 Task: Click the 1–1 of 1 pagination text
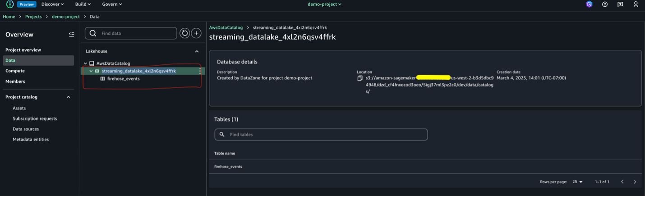pyautogui.click(x=602, y=182)
